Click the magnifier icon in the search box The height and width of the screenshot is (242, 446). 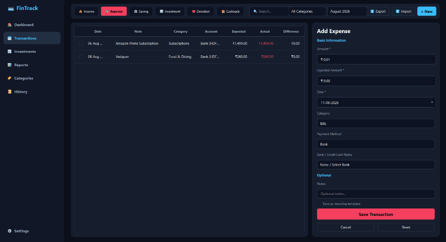tap(255, 11)
